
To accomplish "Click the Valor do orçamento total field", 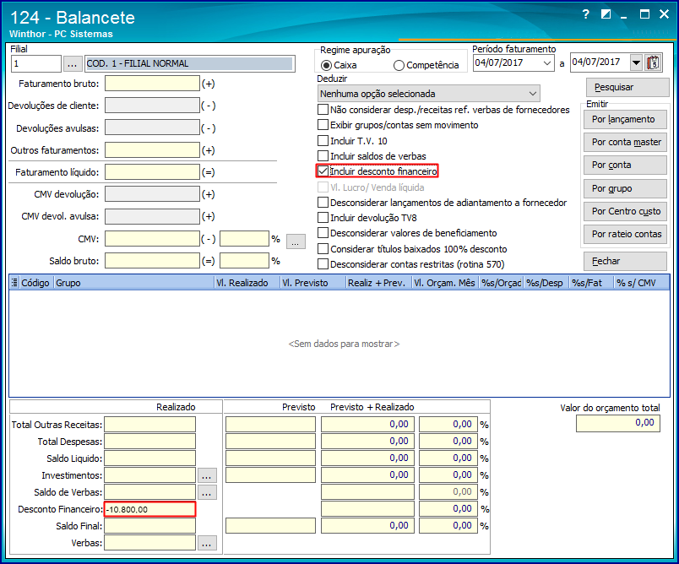I will click(x=618, y=423).
